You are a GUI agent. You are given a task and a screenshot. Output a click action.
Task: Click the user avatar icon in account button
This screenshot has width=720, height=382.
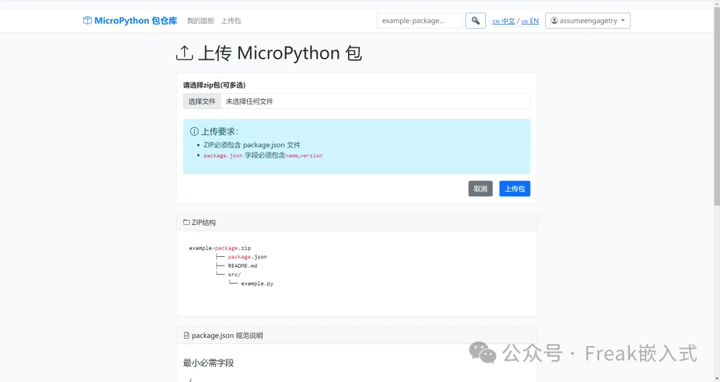[554, 21]
